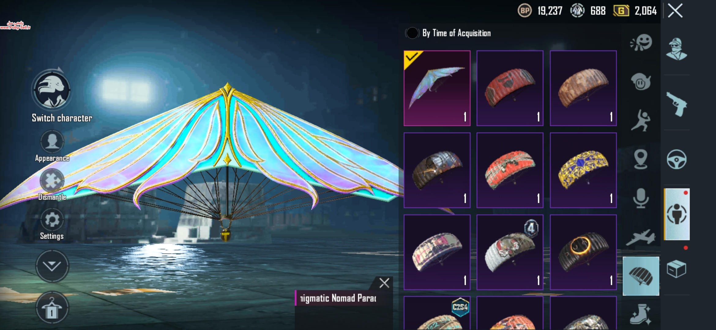Switch to the parachute skins tab
The width and height of the screenshot is (716, 330).
pos(641,276)
